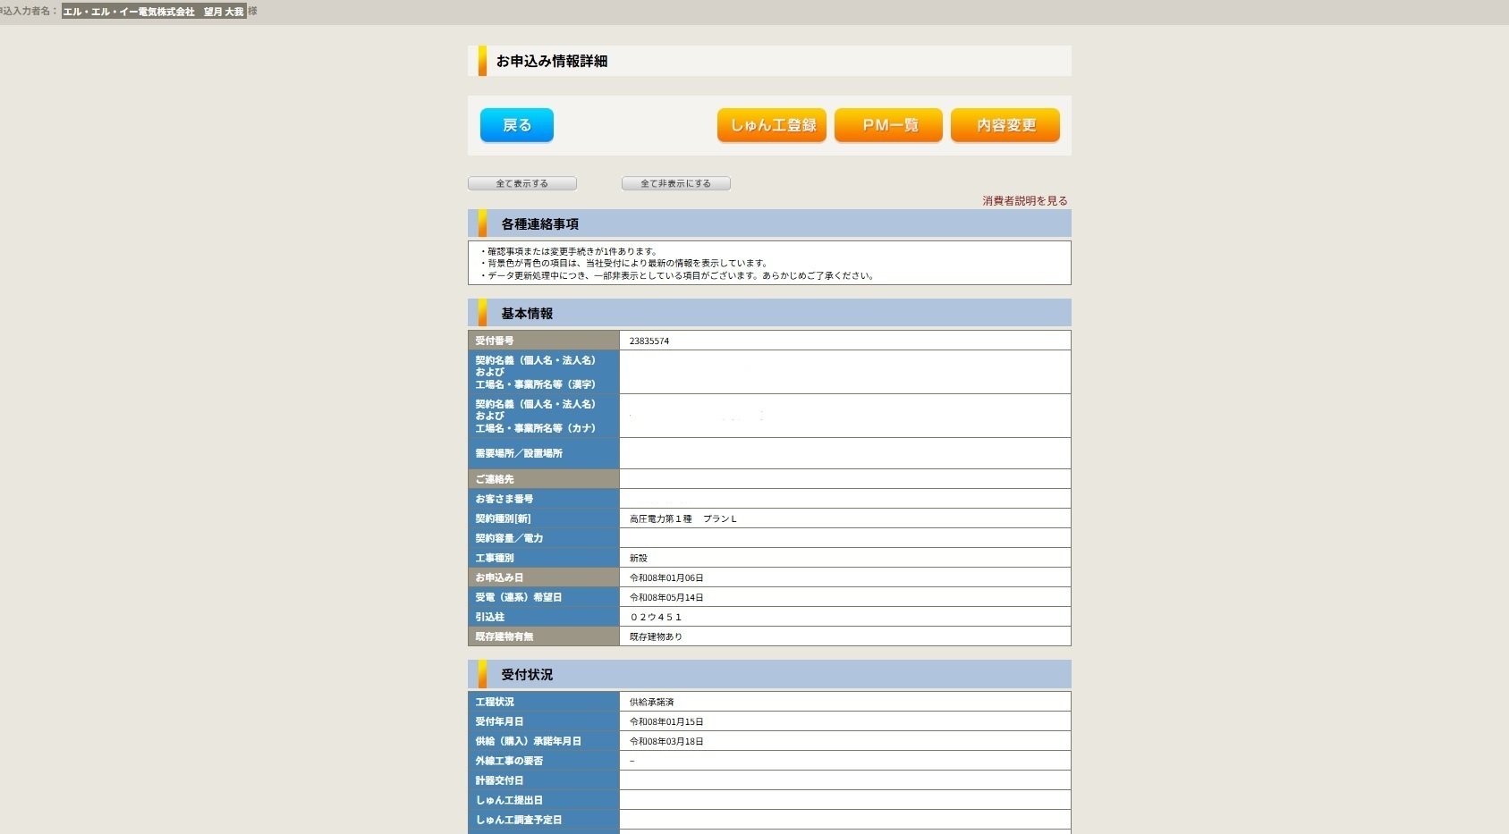
Task: Open the 消費者説明を見る link
Action: click(1022, 200)
